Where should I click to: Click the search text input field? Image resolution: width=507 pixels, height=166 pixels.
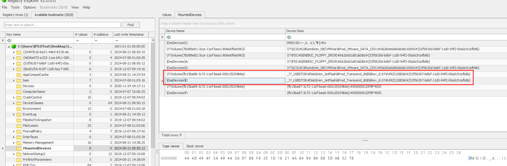coord(62,25)
